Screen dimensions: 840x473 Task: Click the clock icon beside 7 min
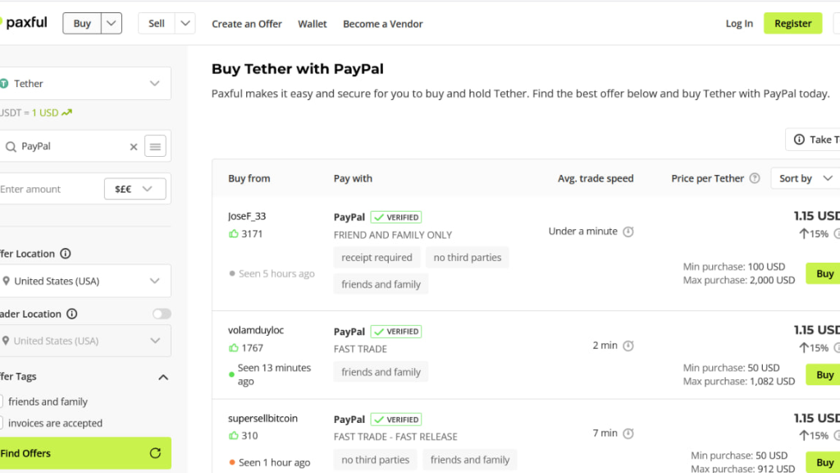[x=628, y=433]
